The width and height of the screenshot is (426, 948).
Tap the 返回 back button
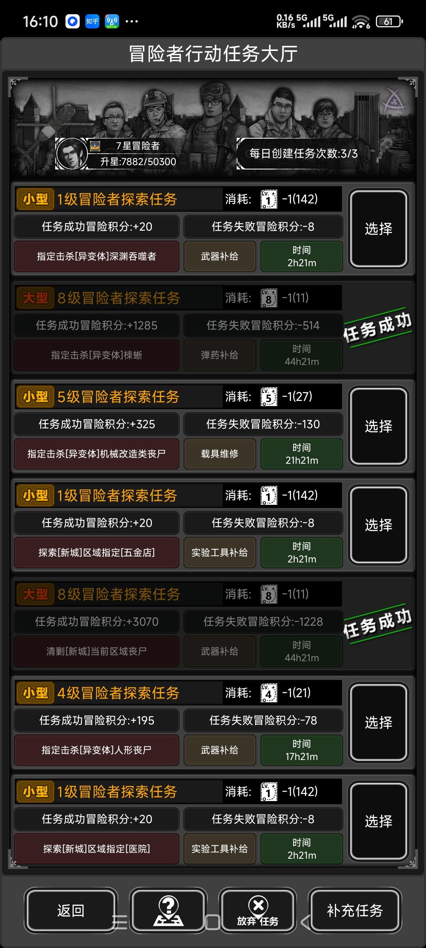[71, 910]
